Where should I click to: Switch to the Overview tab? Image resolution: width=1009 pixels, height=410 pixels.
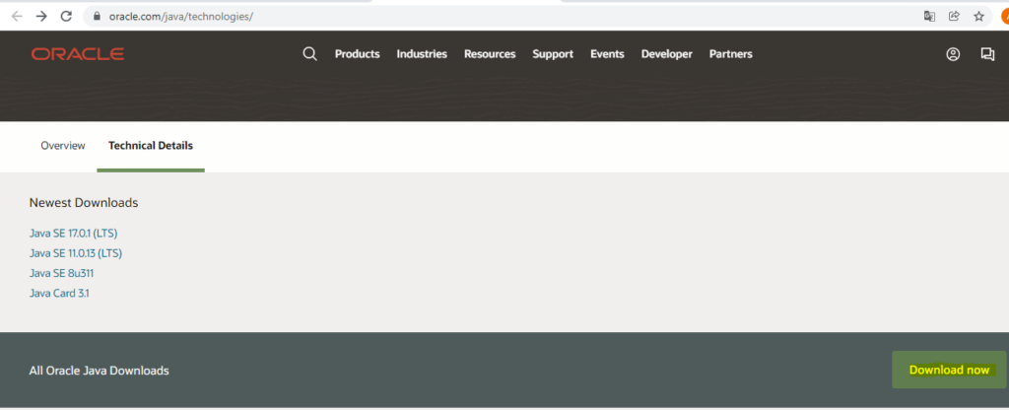[x=63, y=146]
